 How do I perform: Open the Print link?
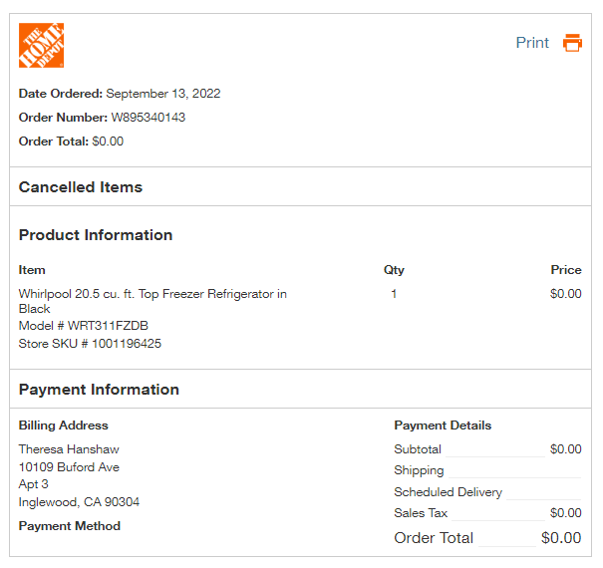pyautogui.click(x=532, y=43)
